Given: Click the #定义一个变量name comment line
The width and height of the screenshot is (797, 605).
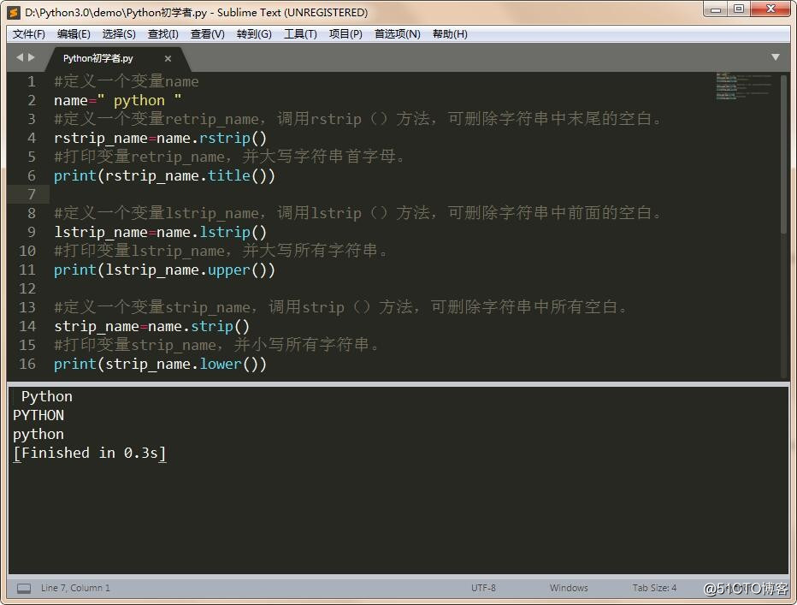Looking at the screenshot, I should (x=126, y=81).
